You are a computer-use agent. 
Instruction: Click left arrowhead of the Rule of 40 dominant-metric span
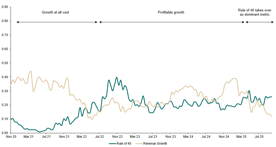coord(247,22)
